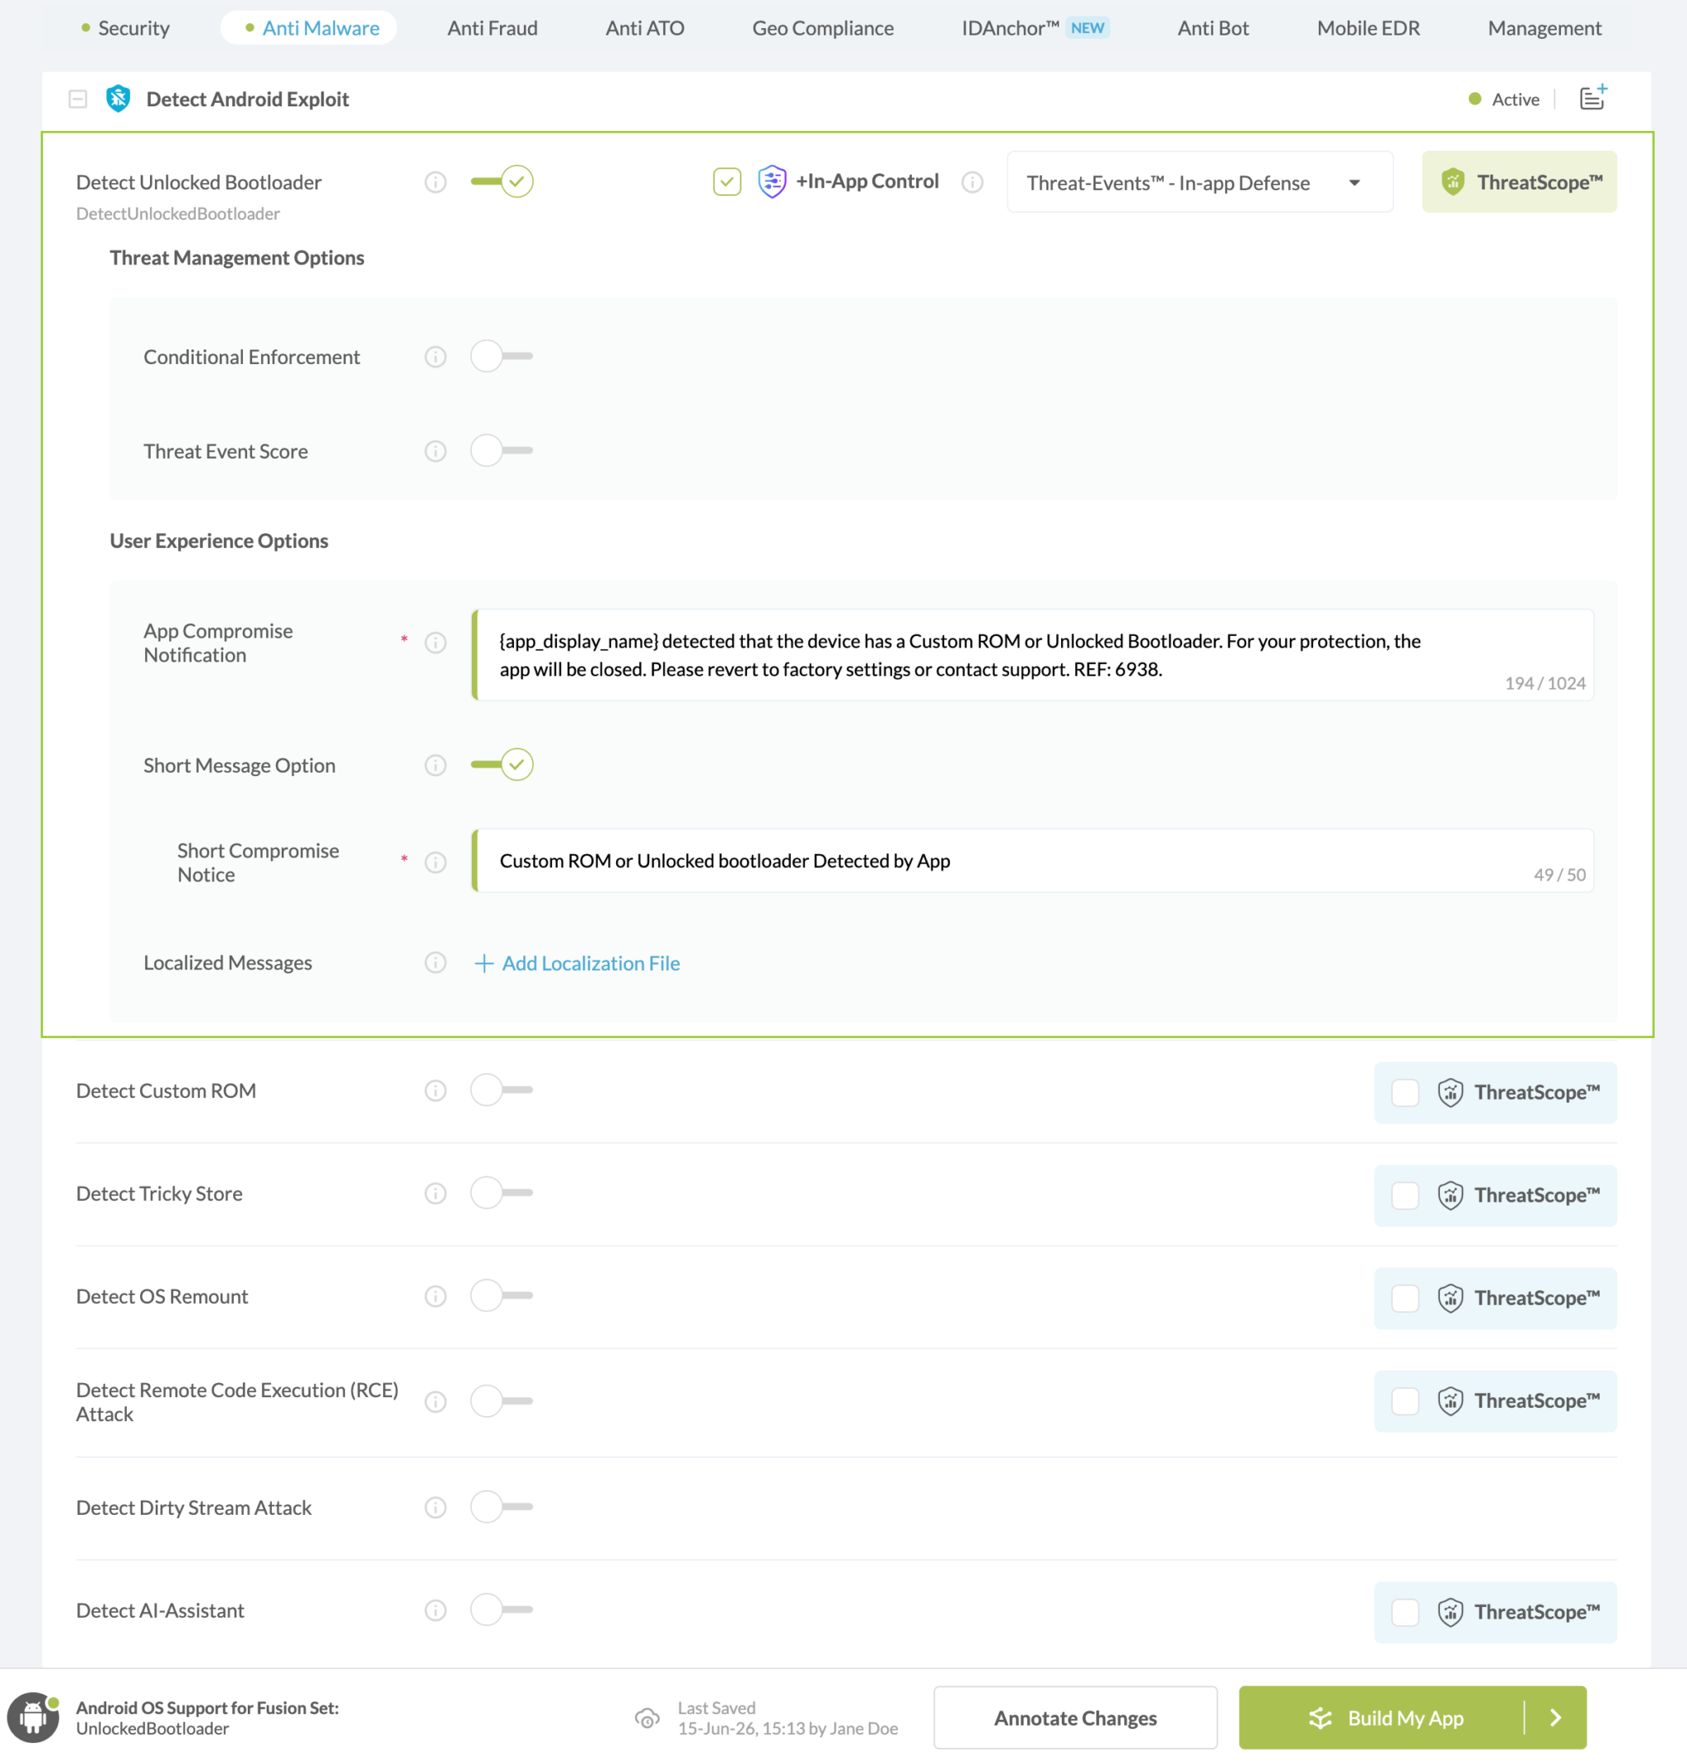Enable Detect Dirty Stream Attack toggle
Image resolution: width=1687 pixels, height=1762 pixels.
coord(502,1507)
